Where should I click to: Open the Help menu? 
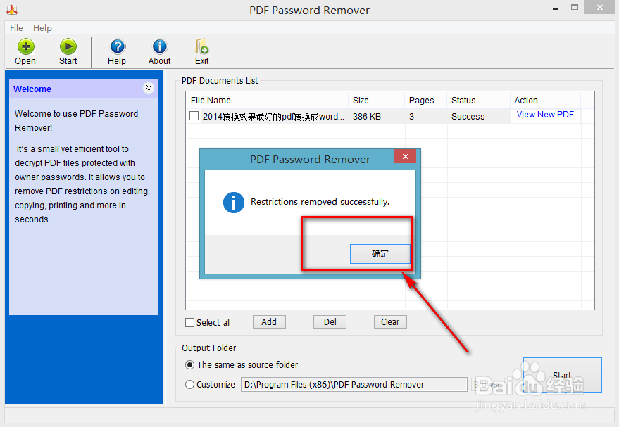(x=42, y=28)
